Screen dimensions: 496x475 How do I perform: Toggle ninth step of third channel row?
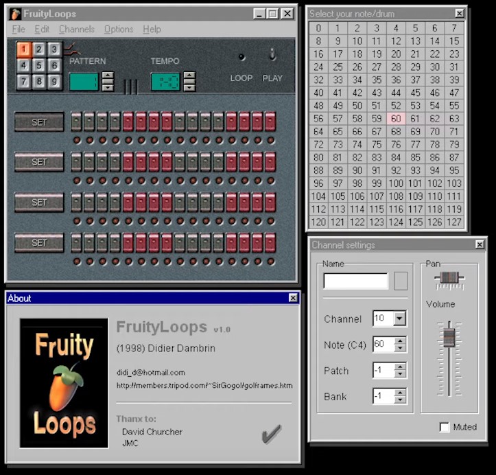[180, 202]
